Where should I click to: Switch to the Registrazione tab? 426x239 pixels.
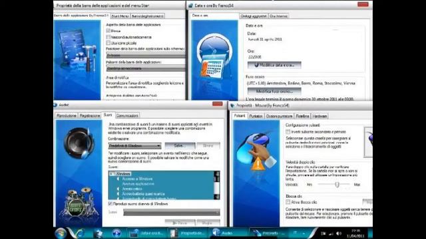[x=90, y=116]
